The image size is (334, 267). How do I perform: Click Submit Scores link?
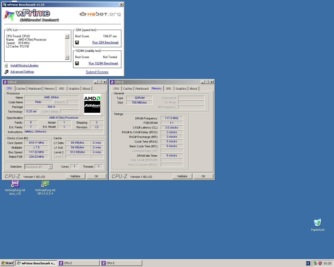[x=97, y=72]
